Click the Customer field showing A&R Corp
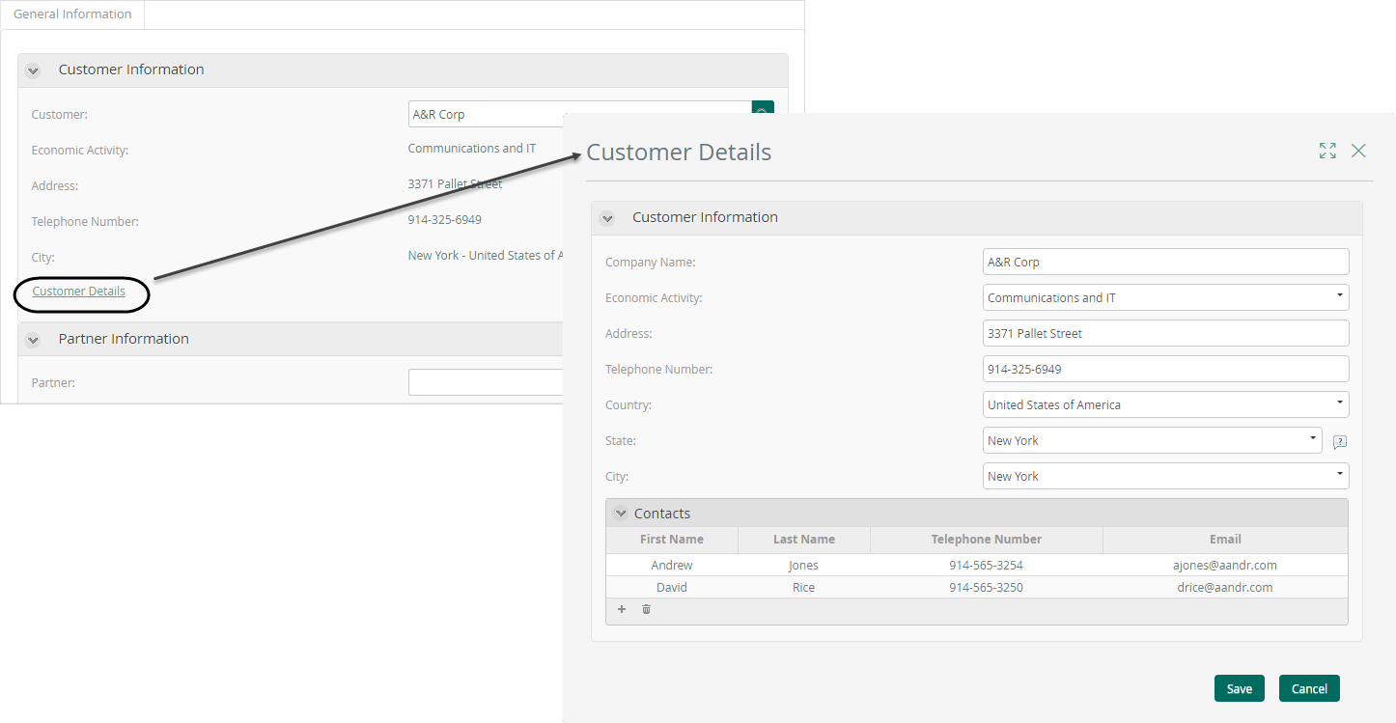The image size is (1396, 723). tap(579, 114)
